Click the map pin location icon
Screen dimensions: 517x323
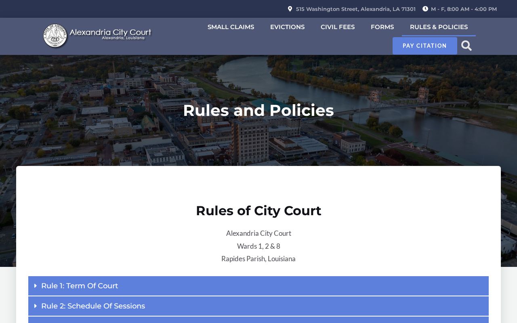point(290,9)
